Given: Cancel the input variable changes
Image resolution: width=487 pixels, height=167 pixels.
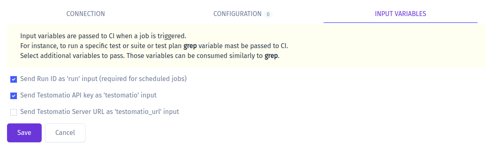Looking at the screenshot, I should 65,132.
